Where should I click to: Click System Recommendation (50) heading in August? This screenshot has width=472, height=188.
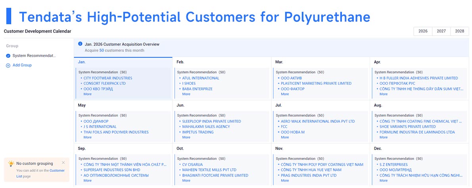pos(399,115)
